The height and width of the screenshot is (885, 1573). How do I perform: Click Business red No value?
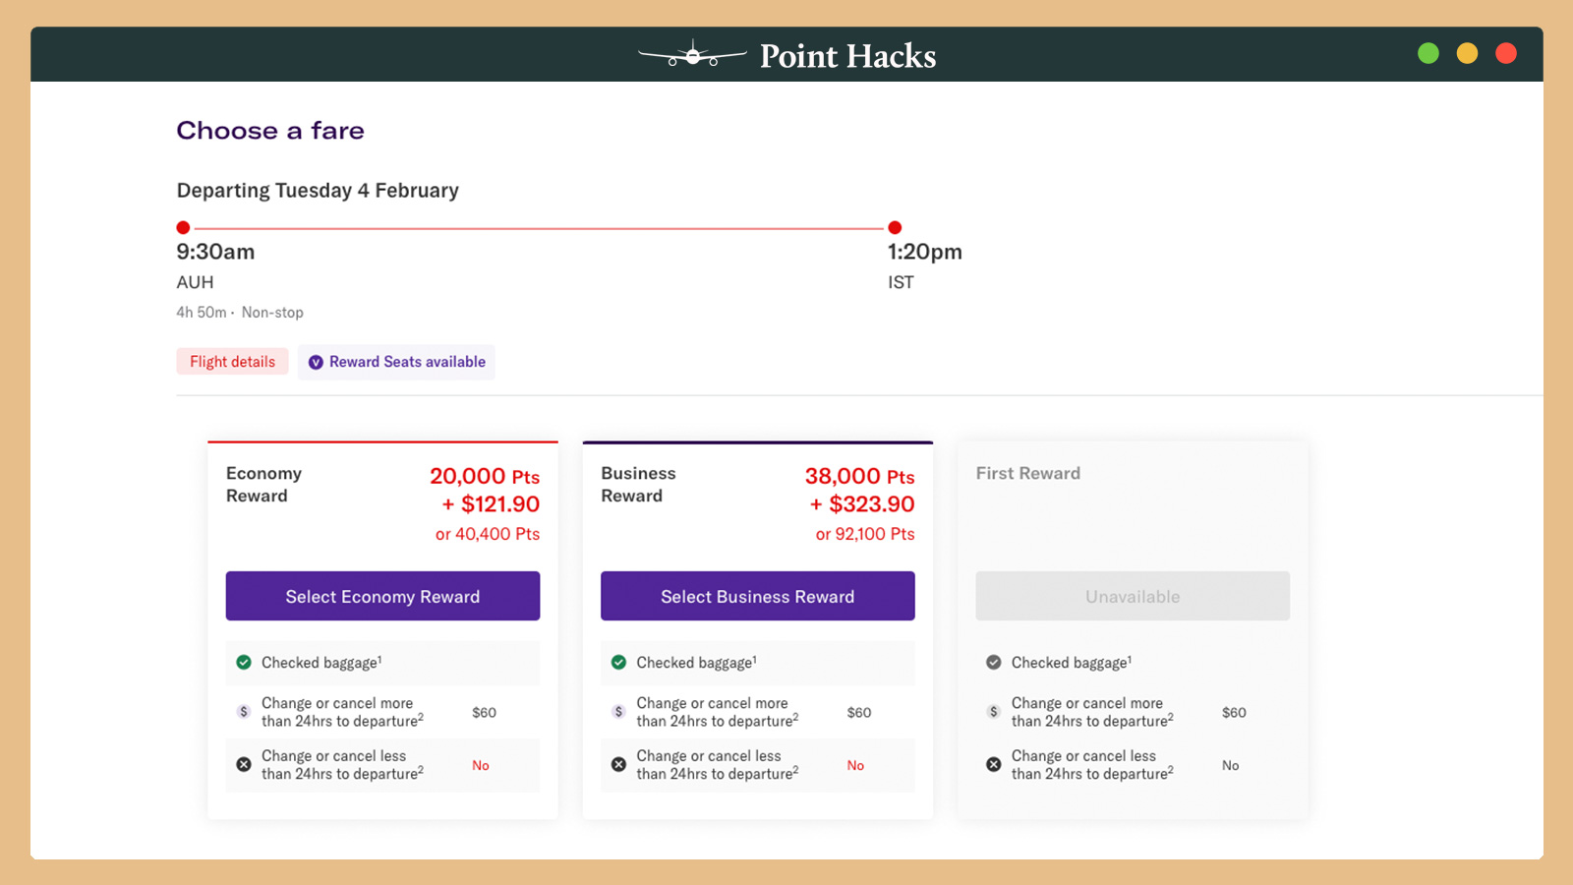[x=855, y=765]
